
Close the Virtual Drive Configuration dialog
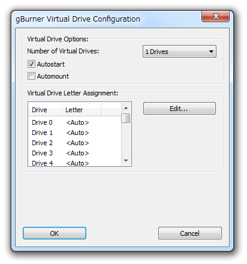pos(215,16)
